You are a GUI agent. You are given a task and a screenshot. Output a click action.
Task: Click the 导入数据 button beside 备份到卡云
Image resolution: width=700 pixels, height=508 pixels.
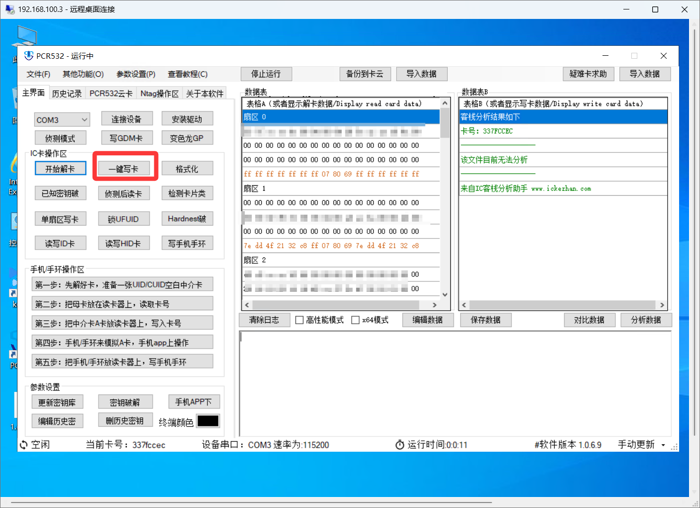422,74
